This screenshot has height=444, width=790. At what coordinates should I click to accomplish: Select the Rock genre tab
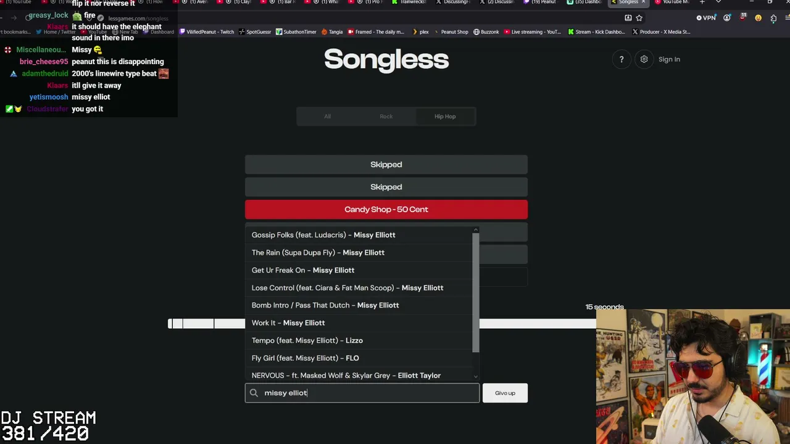(x=386, y=117)
